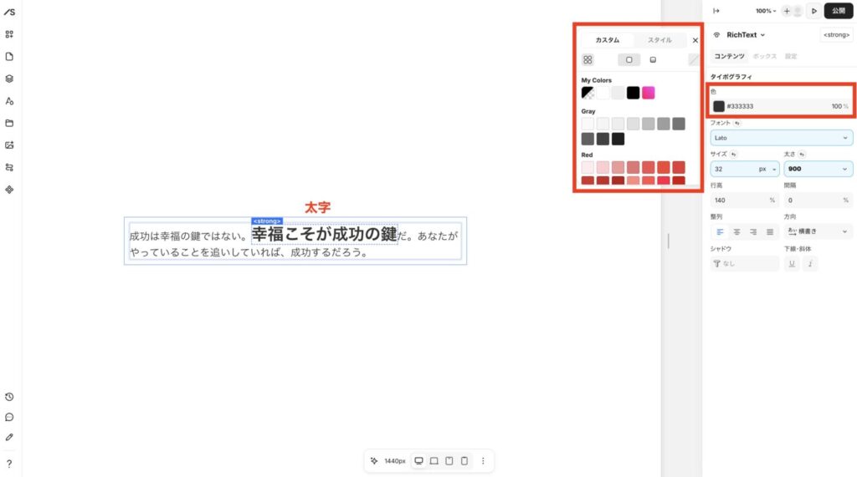Switch to the ボックス tab
This screenshot has width=857, height=477.
(764, 57)
